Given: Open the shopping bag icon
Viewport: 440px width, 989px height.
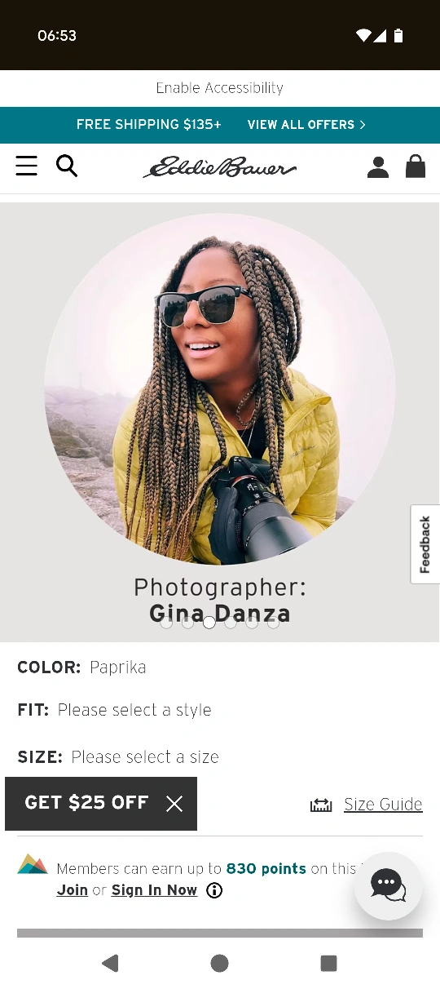Looking at the screenshot, I should (416, 166).
